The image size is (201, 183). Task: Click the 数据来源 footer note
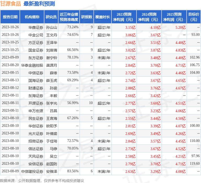pyautogui.click(x=42, y=181)
